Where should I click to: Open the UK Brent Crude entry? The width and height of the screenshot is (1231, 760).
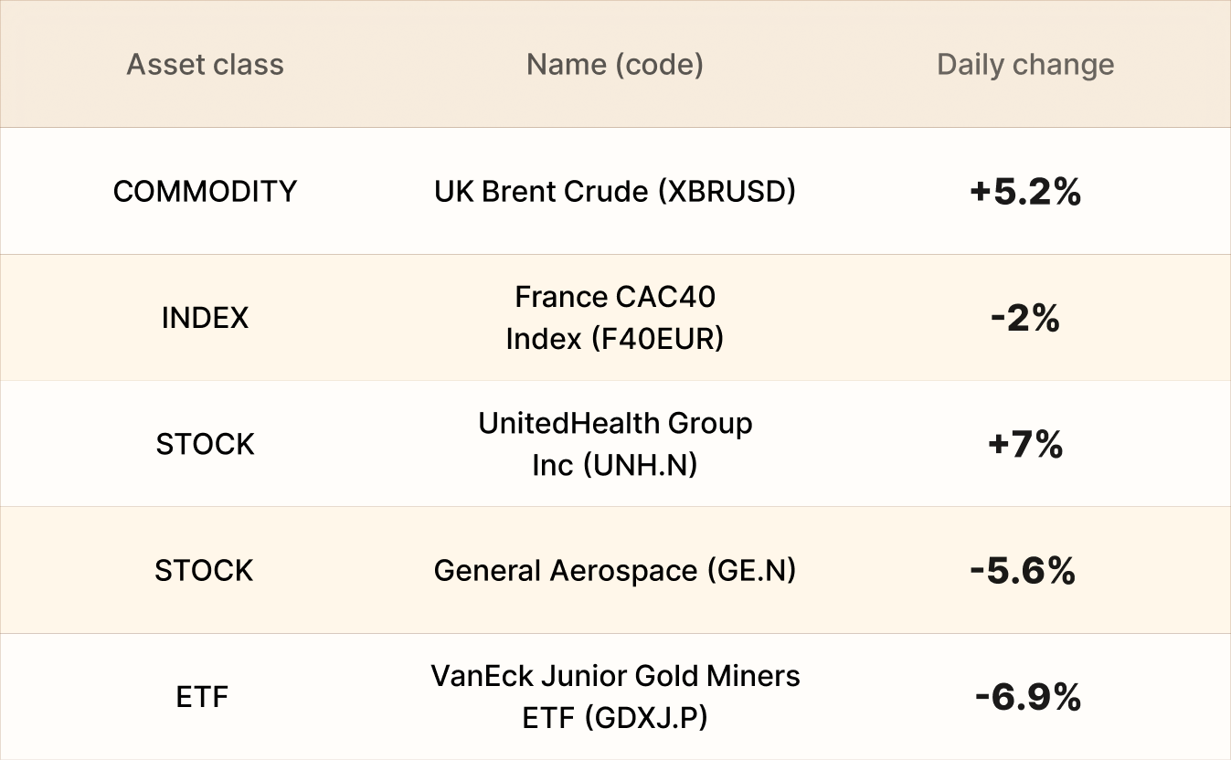(x=614, y=191)
